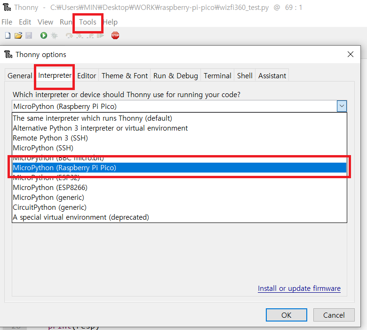This screenshot has height=330, width=367.
Task: Click Thonny options dialog title icon
Action: (8, 54)
